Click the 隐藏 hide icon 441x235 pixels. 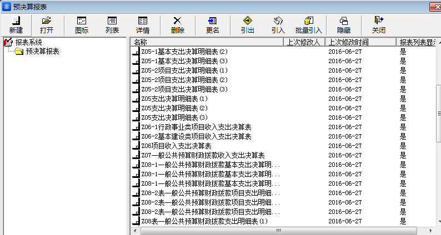344,25
